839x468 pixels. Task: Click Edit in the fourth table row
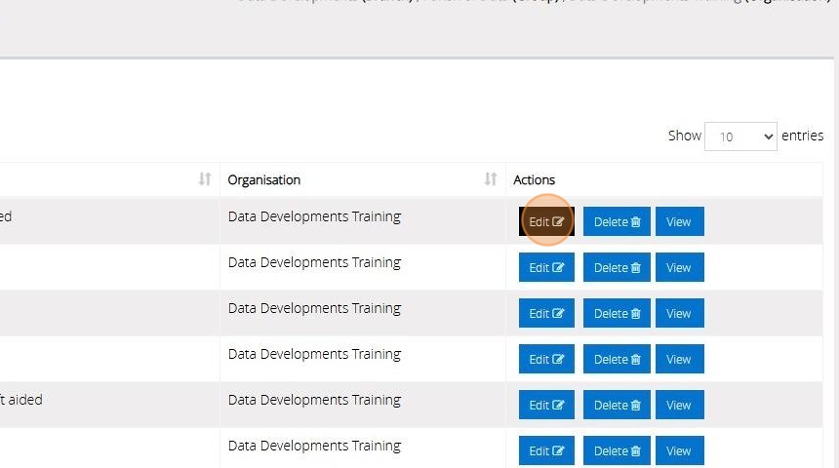pos(546,359)
